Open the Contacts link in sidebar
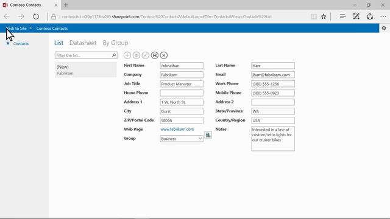This screenshot has height=219, width=390. click(21, 43)
